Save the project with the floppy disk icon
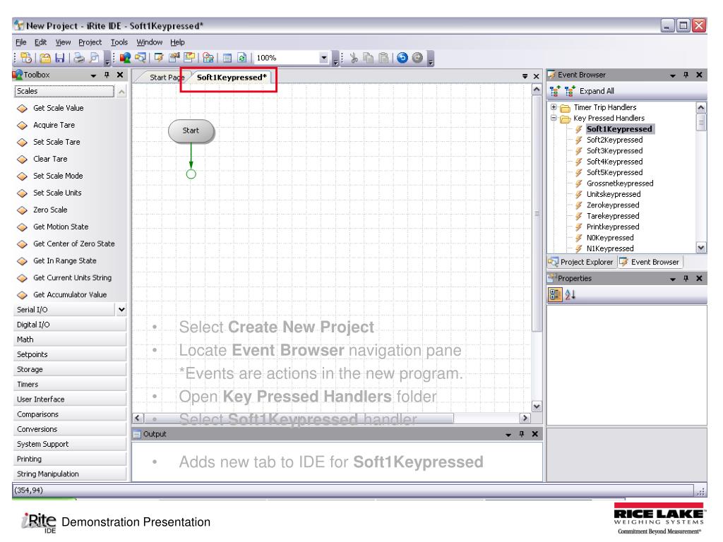 coord(60,58)
